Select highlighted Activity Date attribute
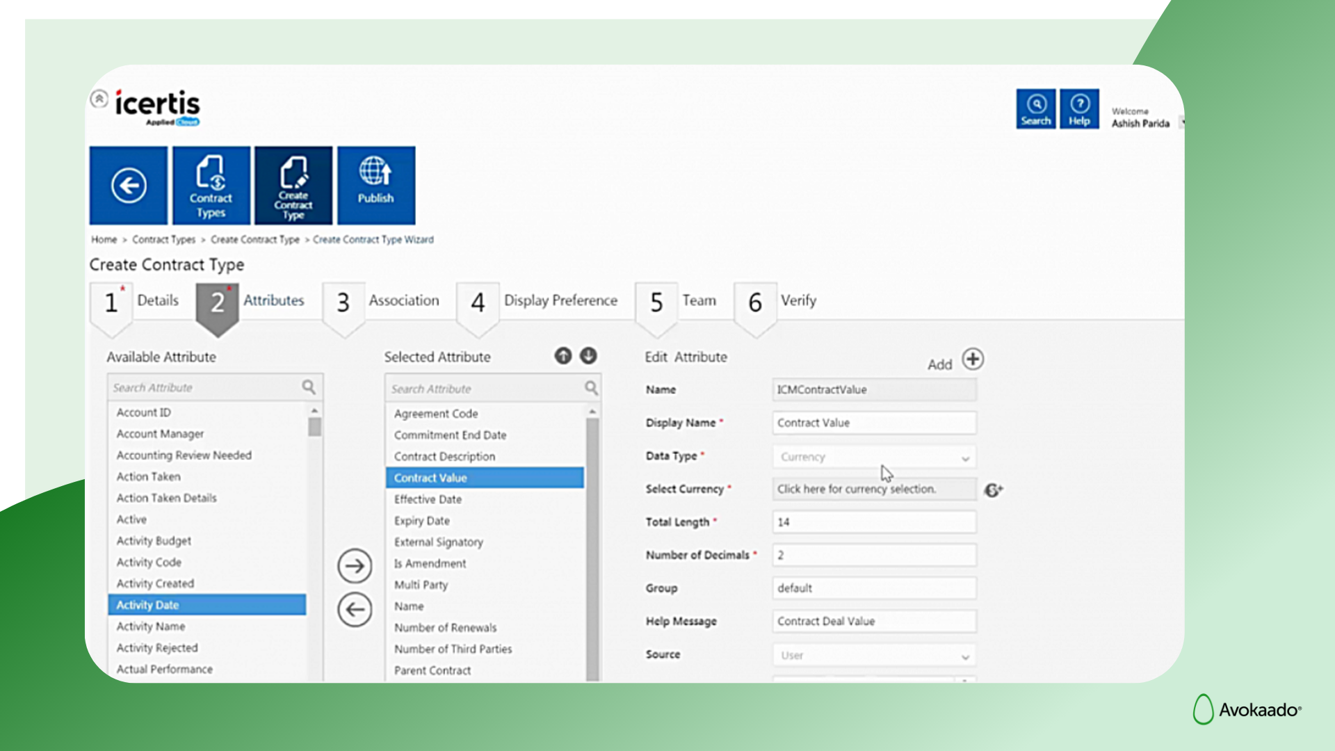This screenshot has width=1335, height=751. 207,605
